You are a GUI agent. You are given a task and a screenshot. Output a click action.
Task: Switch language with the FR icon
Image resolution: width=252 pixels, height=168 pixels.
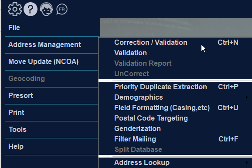pos(62,9)
